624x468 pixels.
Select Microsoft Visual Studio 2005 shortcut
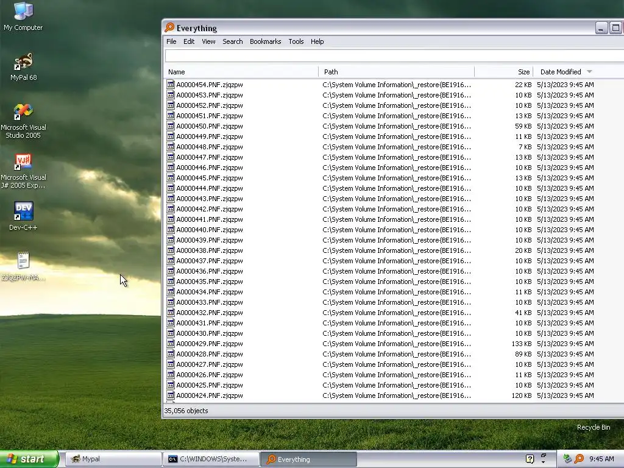coord(23,121)
